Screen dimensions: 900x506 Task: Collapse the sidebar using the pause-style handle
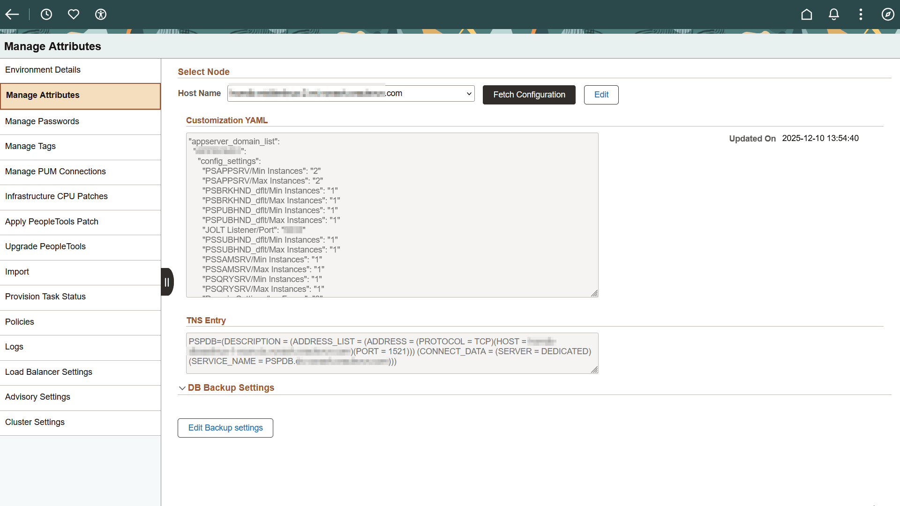tap(167, 282)
